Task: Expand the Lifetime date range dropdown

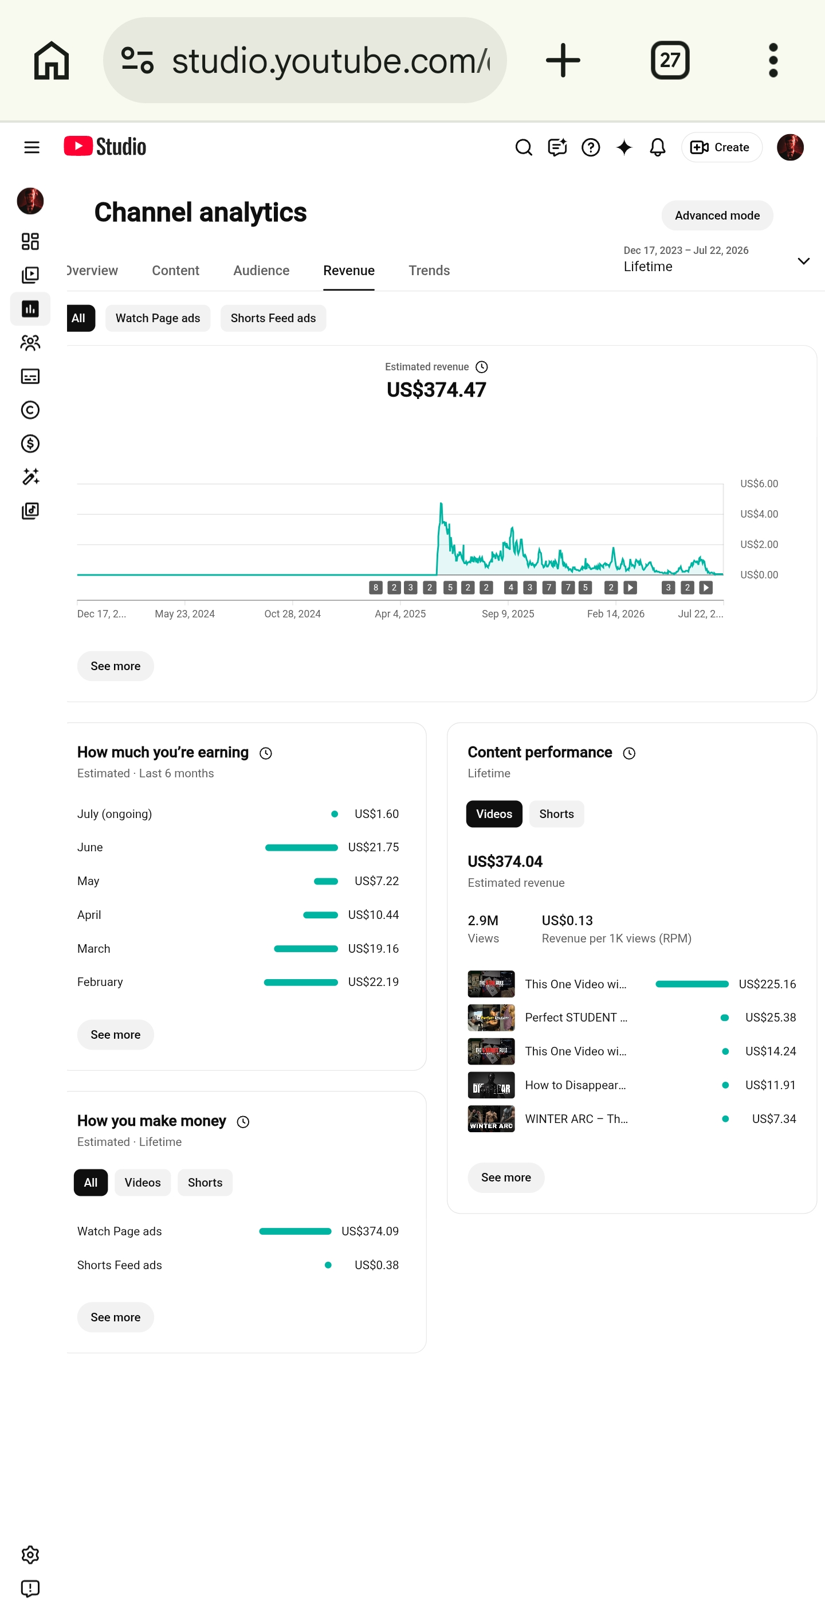Action: click(717, 260)
